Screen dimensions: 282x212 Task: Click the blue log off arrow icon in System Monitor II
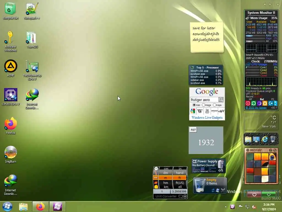tap(270, 103)
